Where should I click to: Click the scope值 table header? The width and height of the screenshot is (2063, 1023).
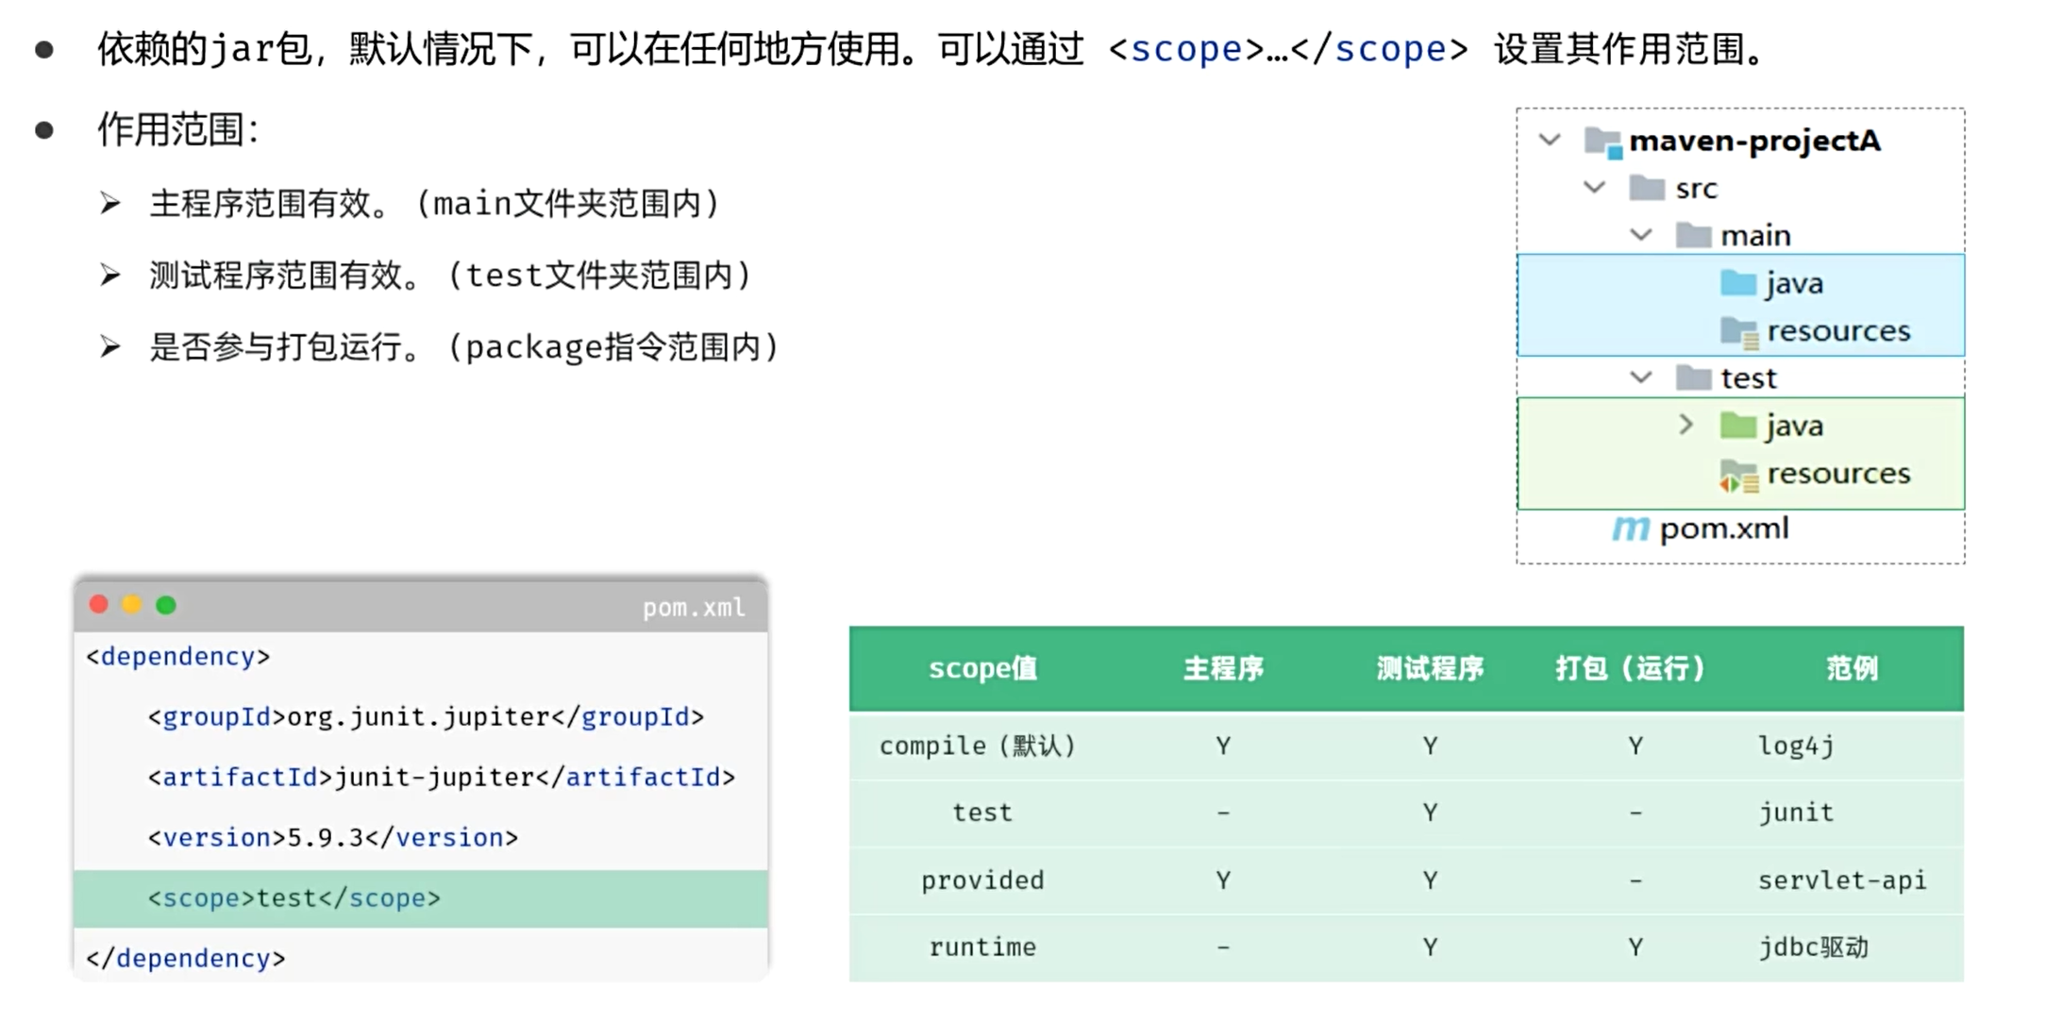click(x=982, y=668)
